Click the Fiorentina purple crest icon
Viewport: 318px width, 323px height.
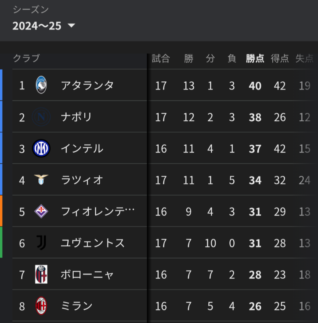(41, 212)
